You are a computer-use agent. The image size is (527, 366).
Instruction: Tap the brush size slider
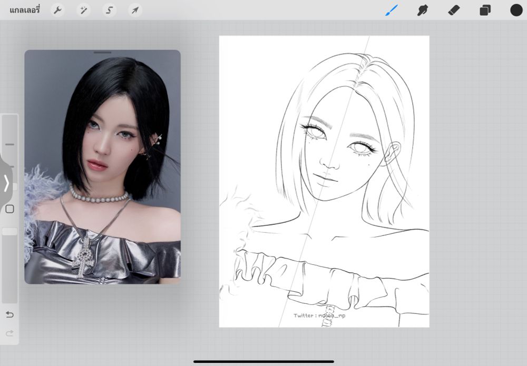pyautogui.click(x=9, y=153)
